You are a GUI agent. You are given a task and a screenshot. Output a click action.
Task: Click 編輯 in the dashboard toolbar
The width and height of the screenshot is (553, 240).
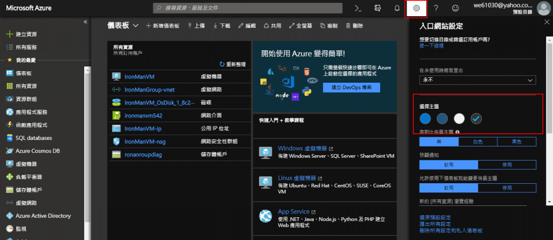coord(247,26)
